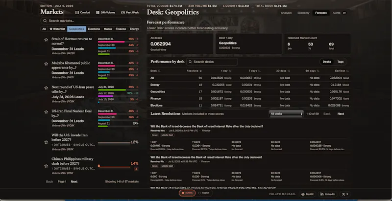392x201 pixels.
Task: Select the Energy desk row
Action: click(249, 85)
